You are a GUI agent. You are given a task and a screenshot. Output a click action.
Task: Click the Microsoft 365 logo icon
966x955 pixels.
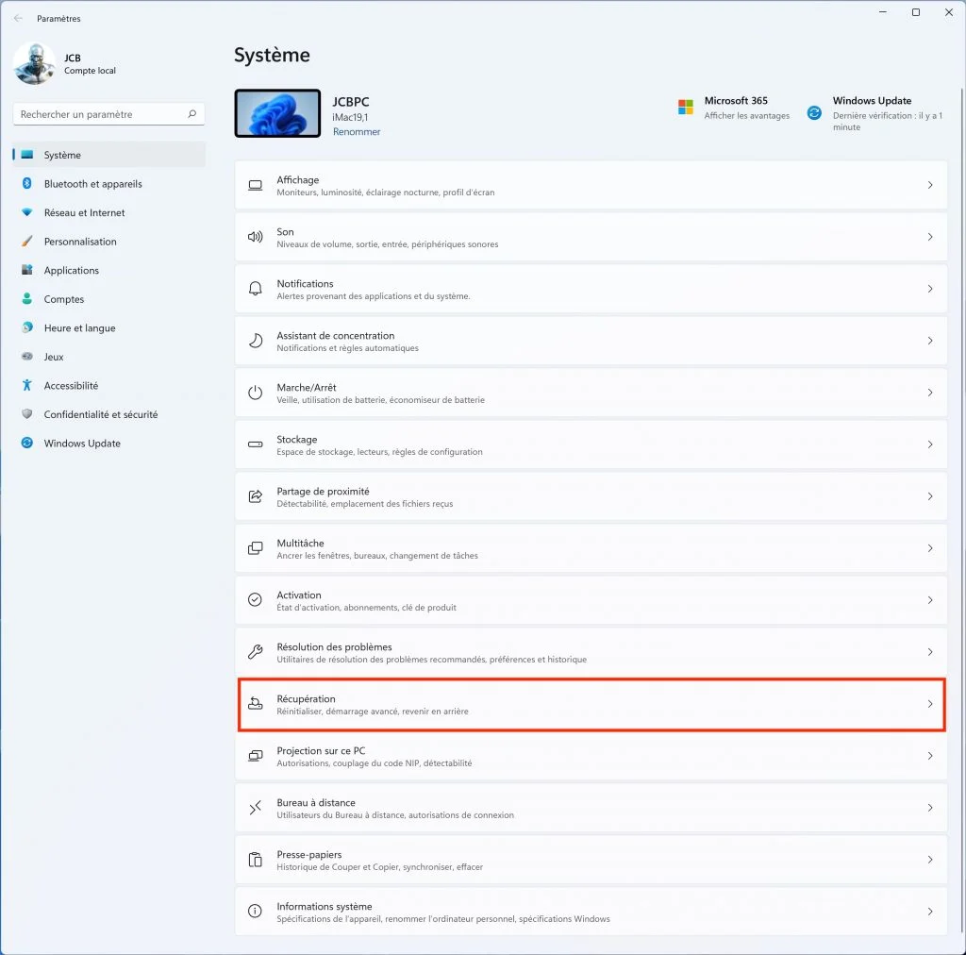coord(686,108)
